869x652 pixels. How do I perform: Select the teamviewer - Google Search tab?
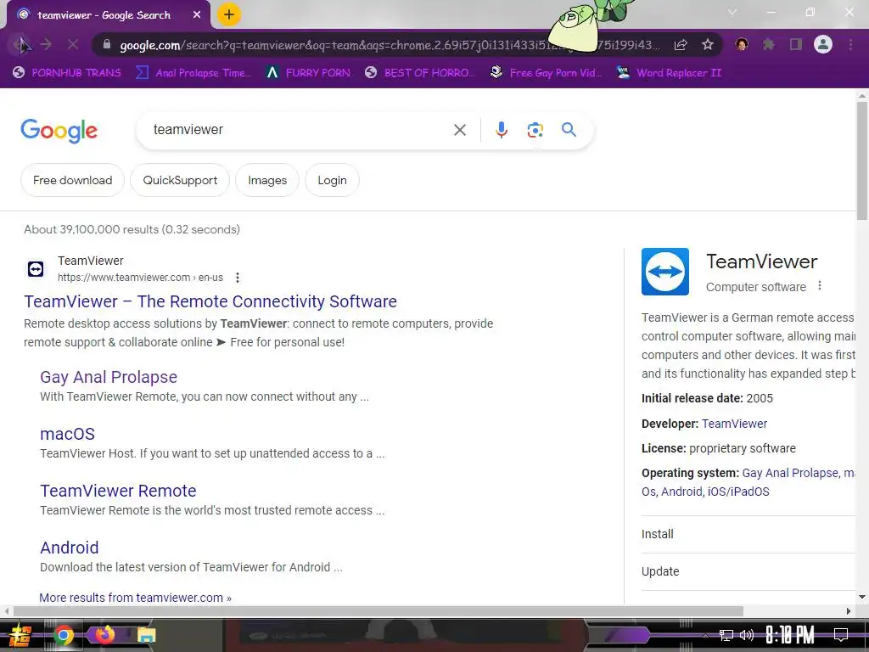[104, 15]
